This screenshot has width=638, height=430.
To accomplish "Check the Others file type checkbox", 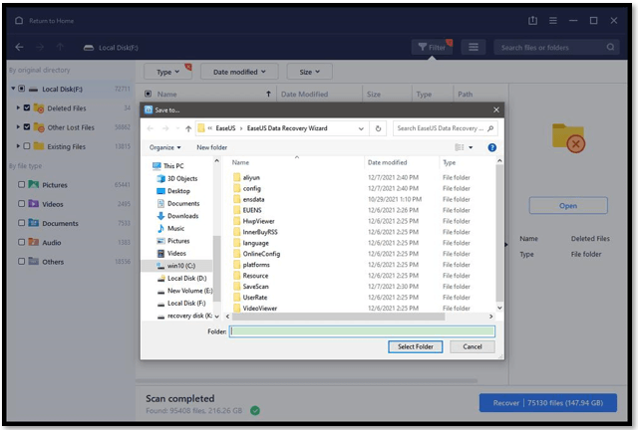I will [22, 261].
